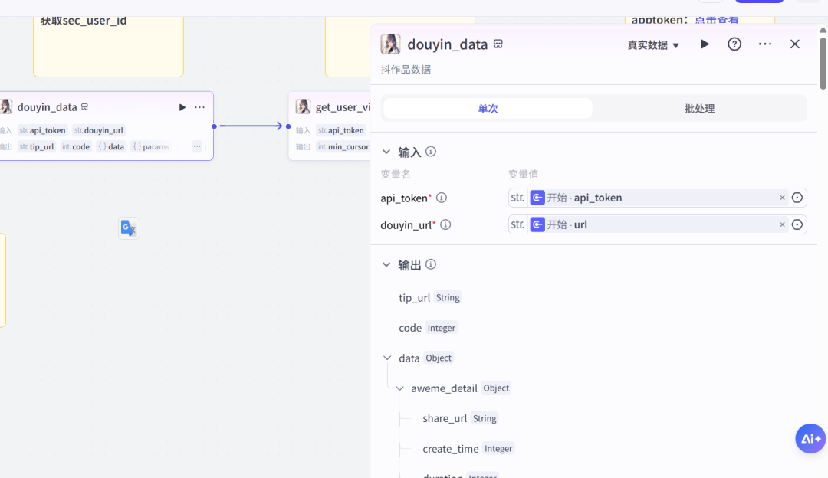
Task: Click douyin_url input tag on canvas node
Action: pyautogui.click(x=98, y=130)
